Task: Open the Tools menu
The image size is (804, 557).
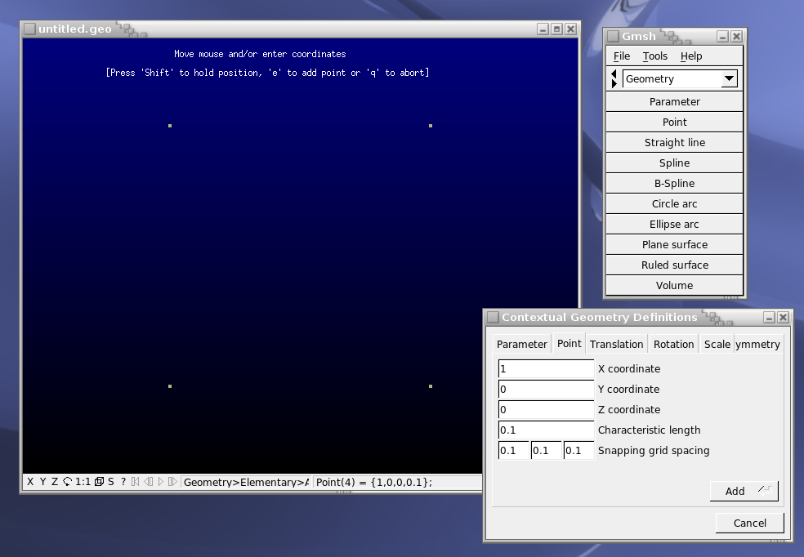Action: (654, 56)
